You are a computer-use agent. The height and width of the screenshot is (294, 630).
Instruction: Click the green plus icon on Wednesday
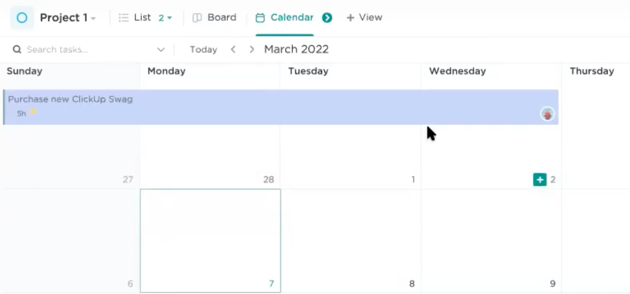[540, 179]
